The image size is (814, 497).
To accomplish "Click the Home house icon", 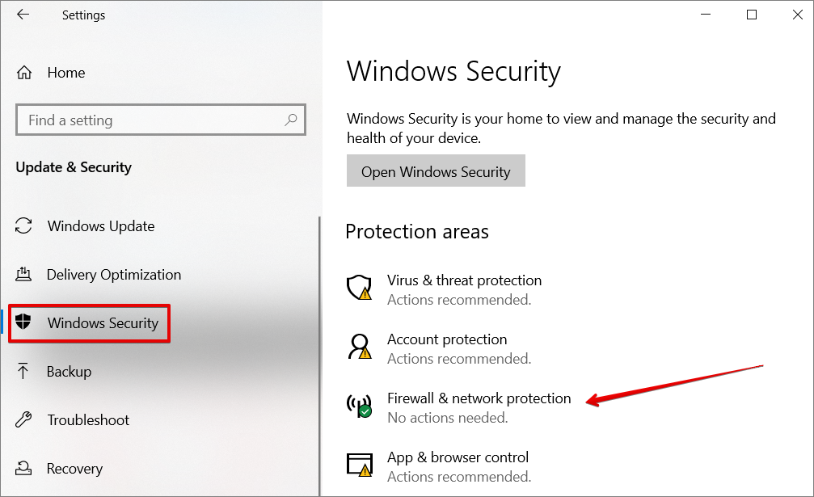I will tap(24, 73).
